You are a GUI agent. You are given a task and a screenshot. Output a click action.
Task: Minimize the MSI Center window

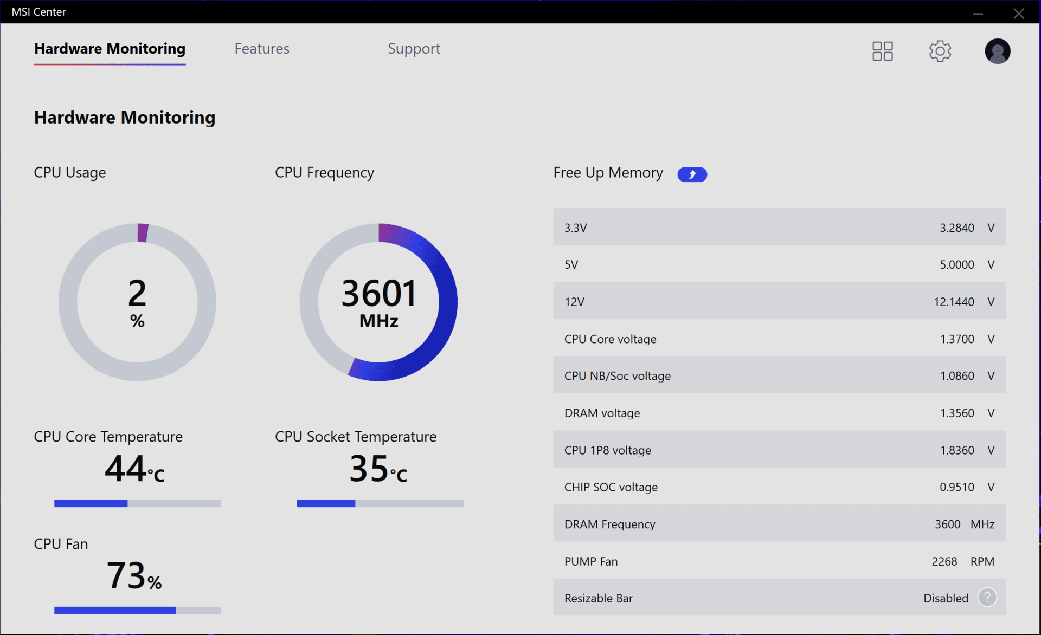[978, 13]
